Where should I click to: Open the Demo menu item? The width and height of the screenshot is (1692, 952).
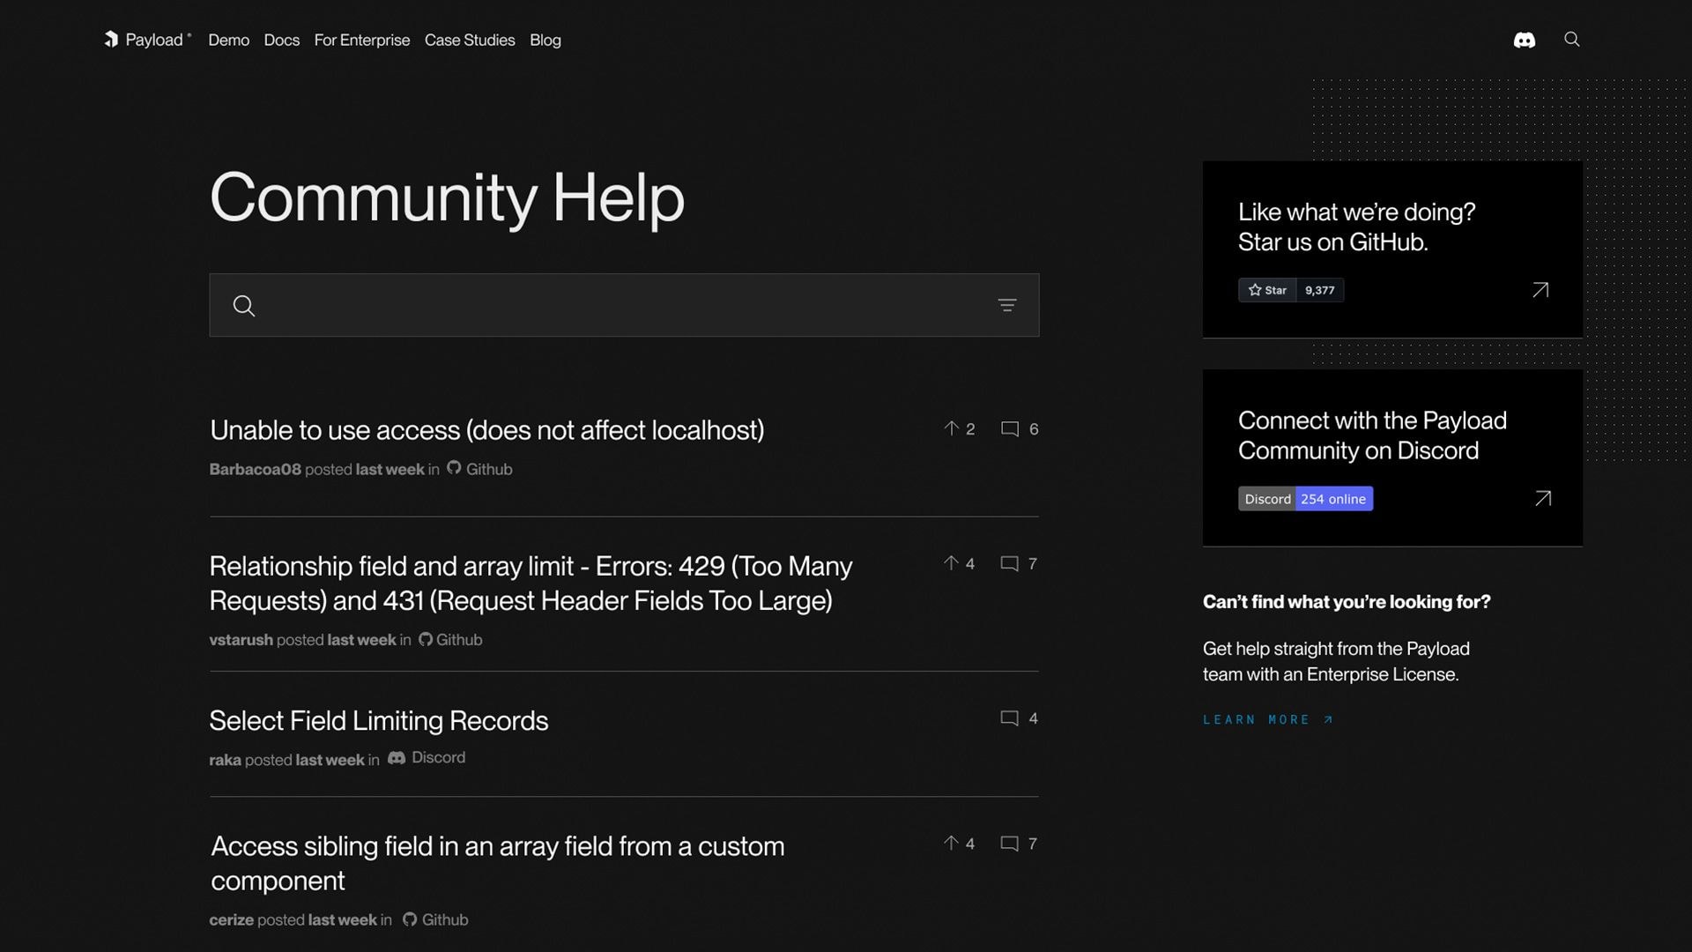tap(229, 41)
